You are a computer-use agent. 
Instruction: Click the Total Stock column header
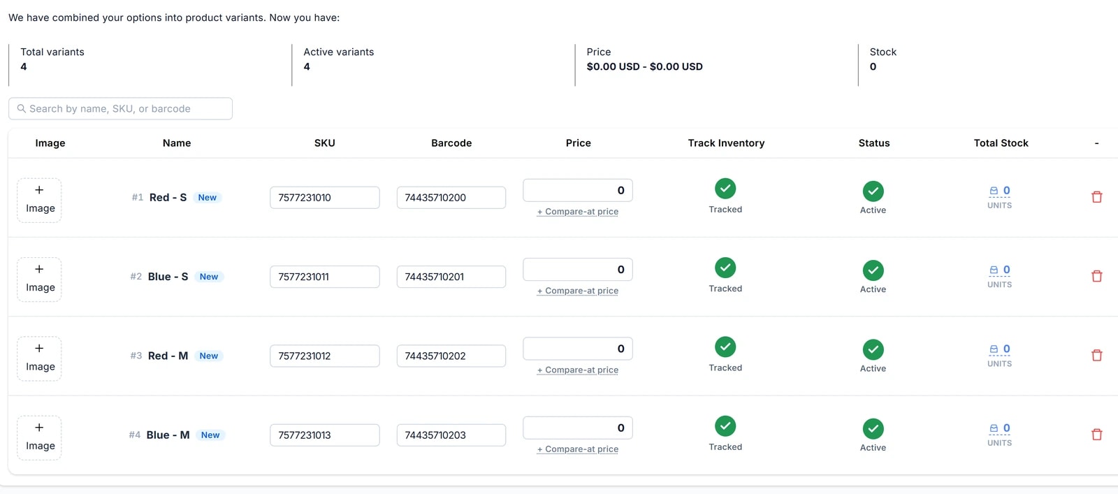click(x=1001, y=143)
